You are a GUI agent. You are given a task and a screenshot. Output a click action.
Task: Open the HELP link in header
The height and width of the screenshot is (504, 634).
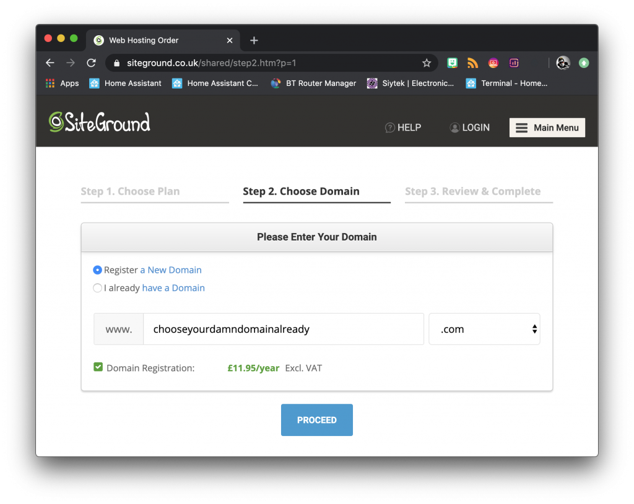pyautogui.click(x=403, y=127)
